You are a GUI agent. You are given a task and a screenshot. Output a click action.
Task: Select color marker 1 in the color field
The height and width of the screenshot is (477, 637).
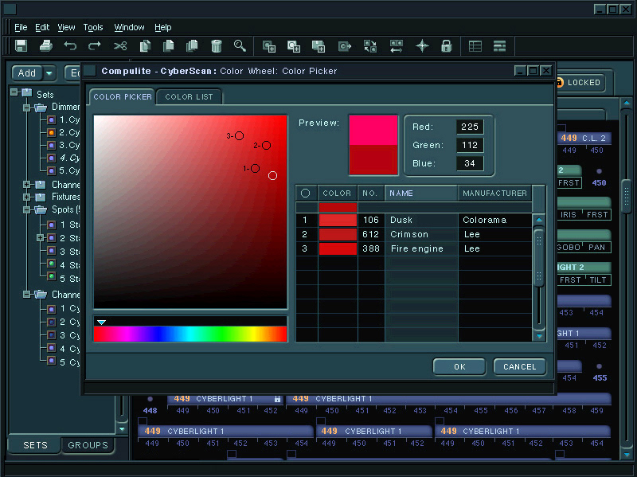[x=255, y=168]
